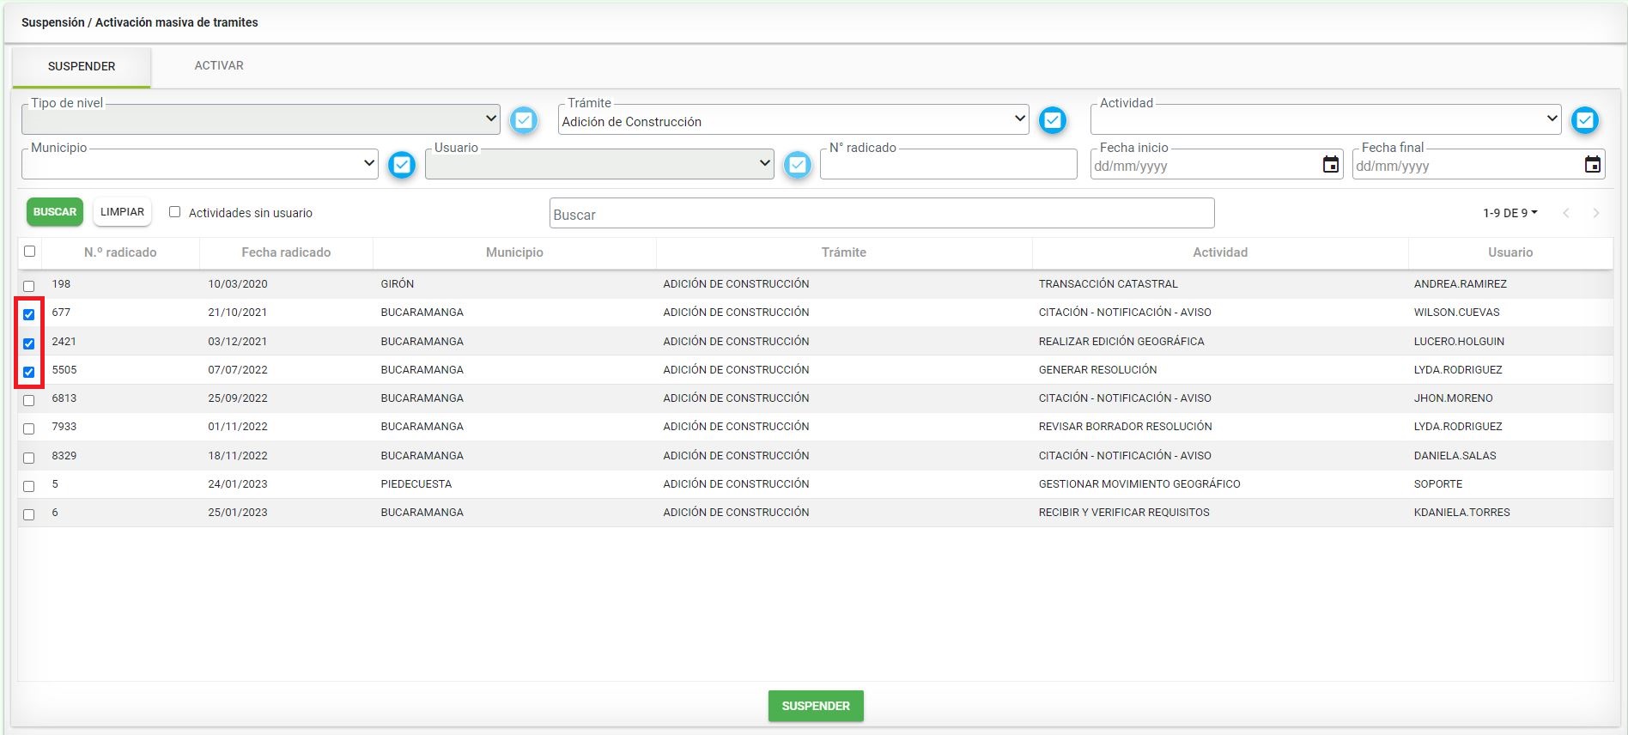1628x735 pixels.
Task: Open the Tipo de nivel dropdown
Action: (x=261, y=119)
